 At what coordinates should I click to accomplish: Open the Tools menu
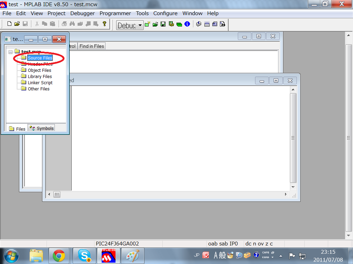142,13
